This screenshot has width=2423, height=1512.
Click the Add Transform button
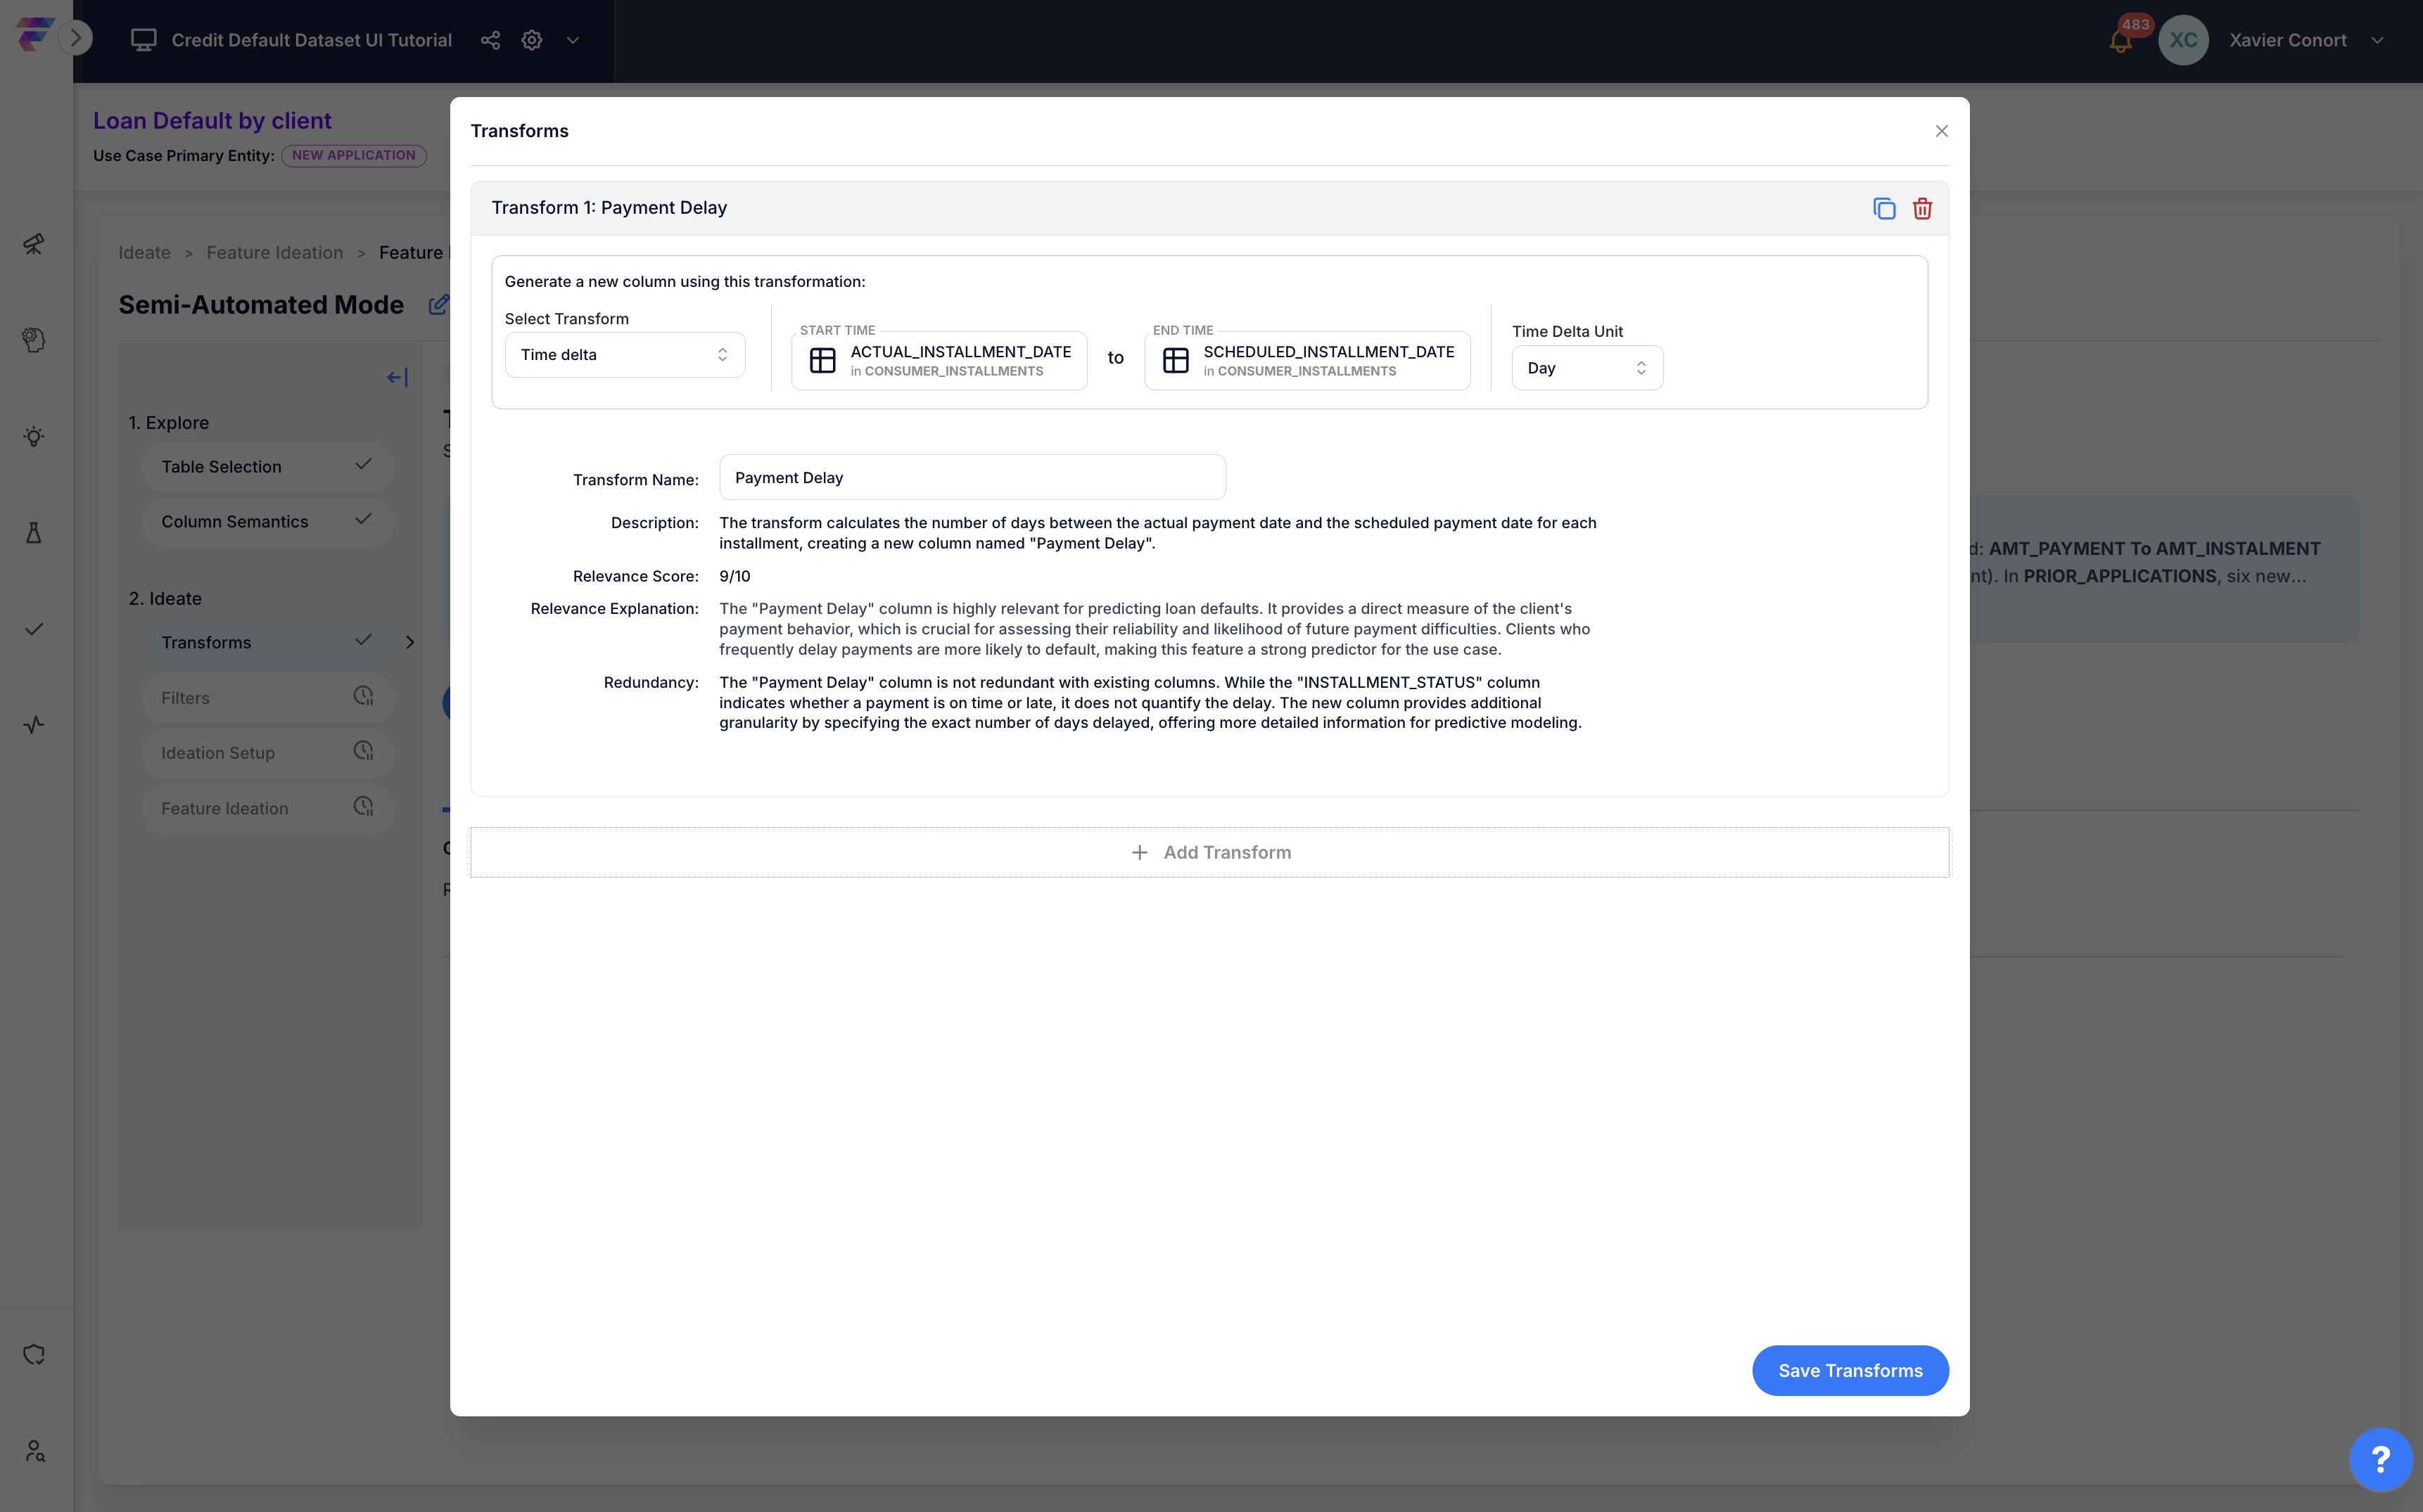[1209, 852]
